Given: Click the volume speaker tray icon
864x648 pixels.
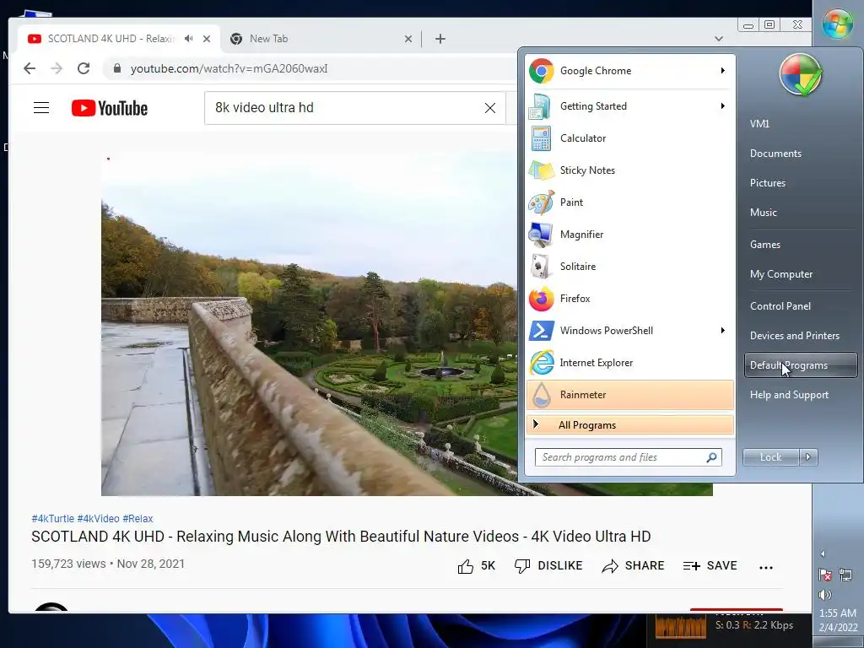Looking at the screenshot, I should [825, 595].
